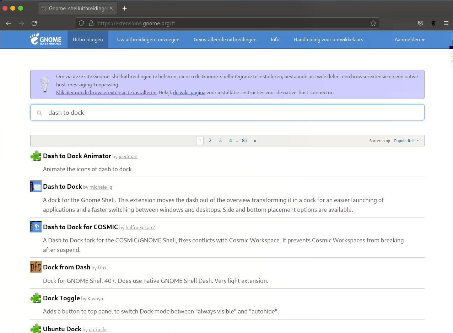Click the browser URL address bar
Viewport: 453px width, 333px height.
227,23
